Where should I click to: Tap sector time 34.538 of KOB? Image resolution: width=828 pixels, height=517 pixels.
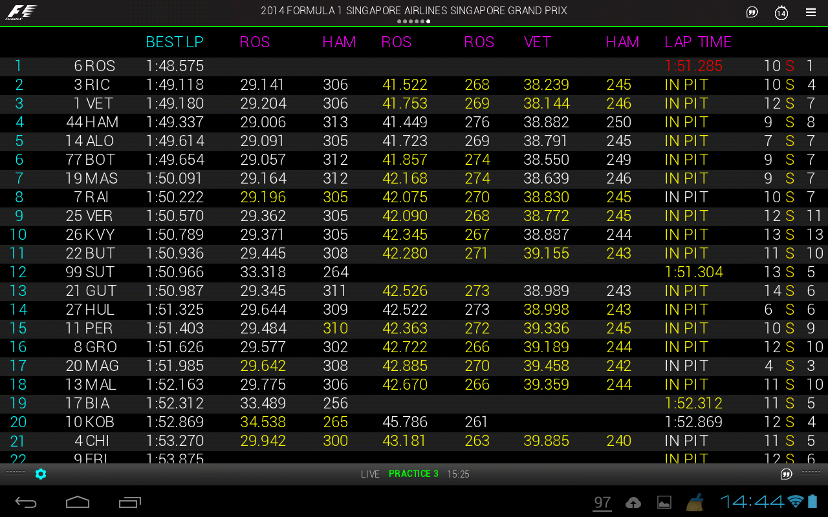[263, 422]
